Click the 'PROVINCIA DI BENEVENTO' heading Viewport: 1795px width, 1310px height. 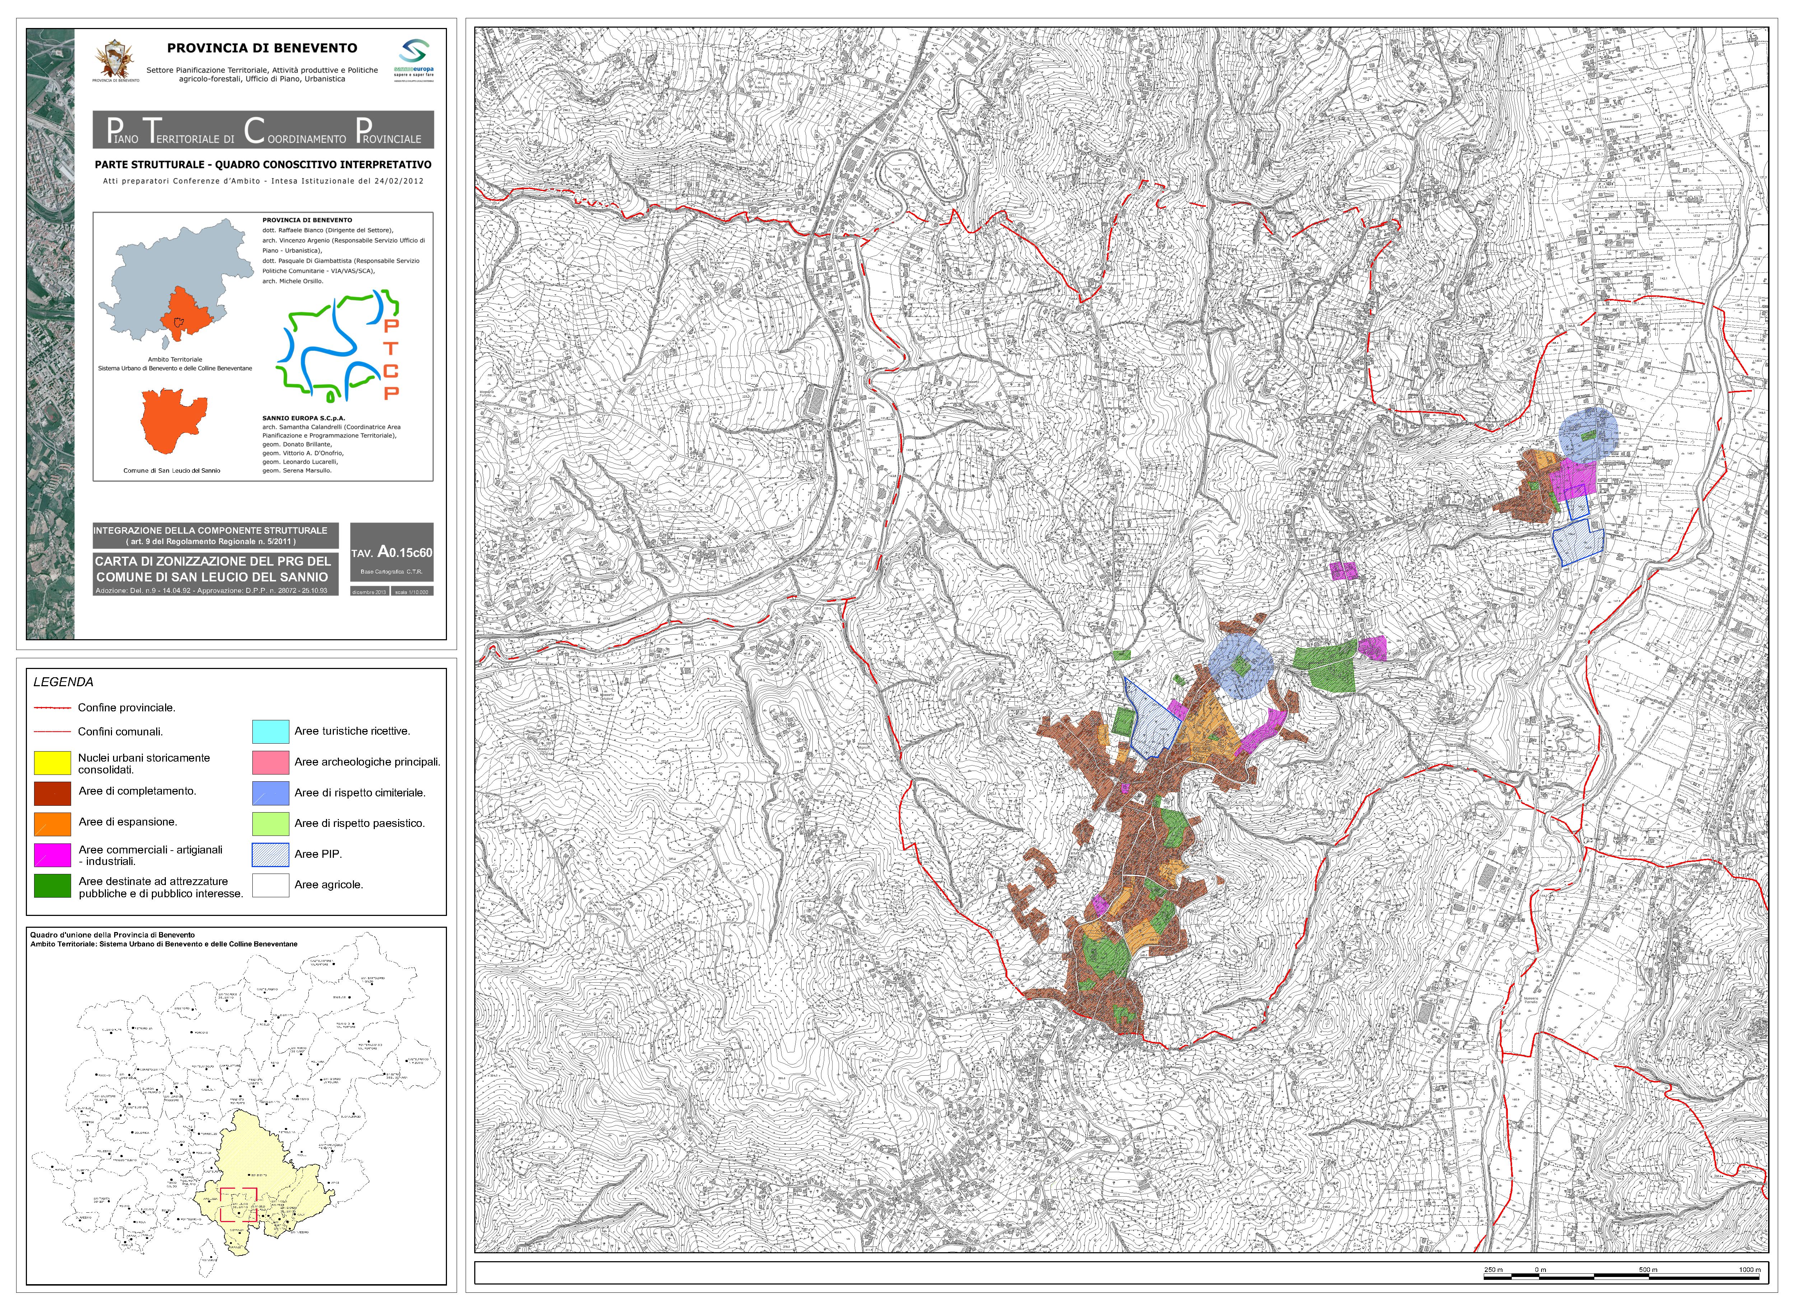(262, 48)
